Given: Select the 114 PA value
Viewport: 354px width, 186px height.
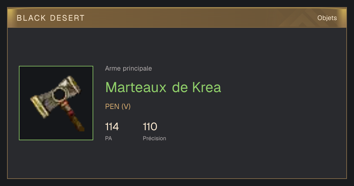Looking at the screenshot, I should [112, 127].
